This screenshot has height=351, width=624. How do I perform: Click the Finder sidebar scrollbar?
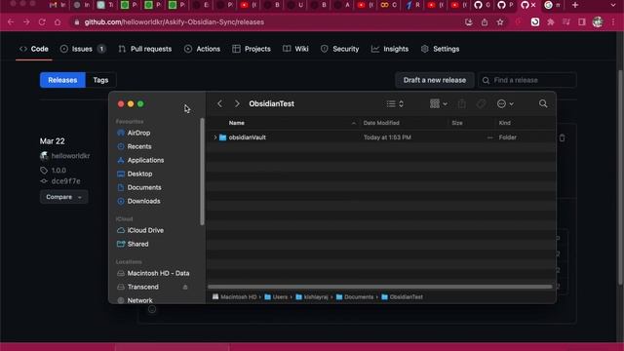coord(202,172)
